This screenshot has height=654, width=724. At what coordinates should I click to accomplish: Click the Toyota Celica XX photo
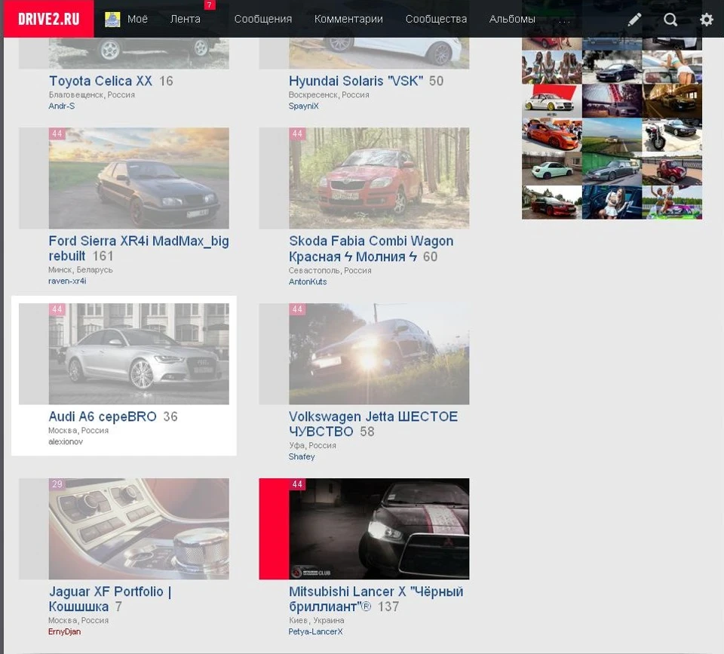point(139,53)
